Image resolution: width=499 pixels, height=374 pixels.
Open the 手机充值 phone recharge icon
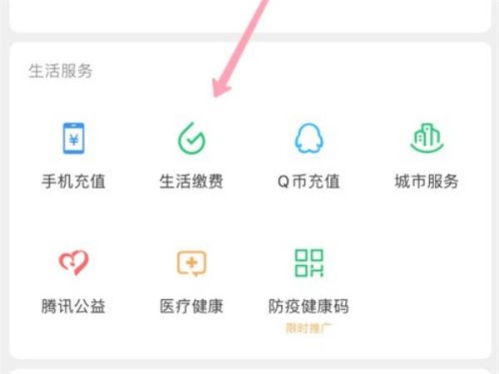tap(73, 138)
